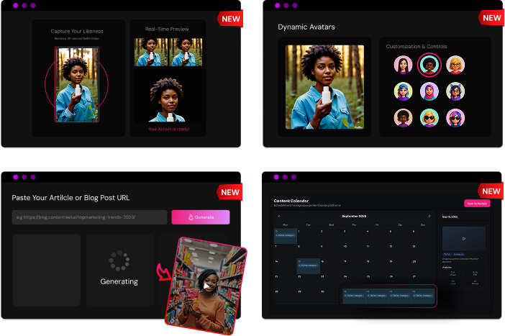Select the rainbow-haired avatar with sunglasses
Screen dimensions: 505x336
(455, 117)
